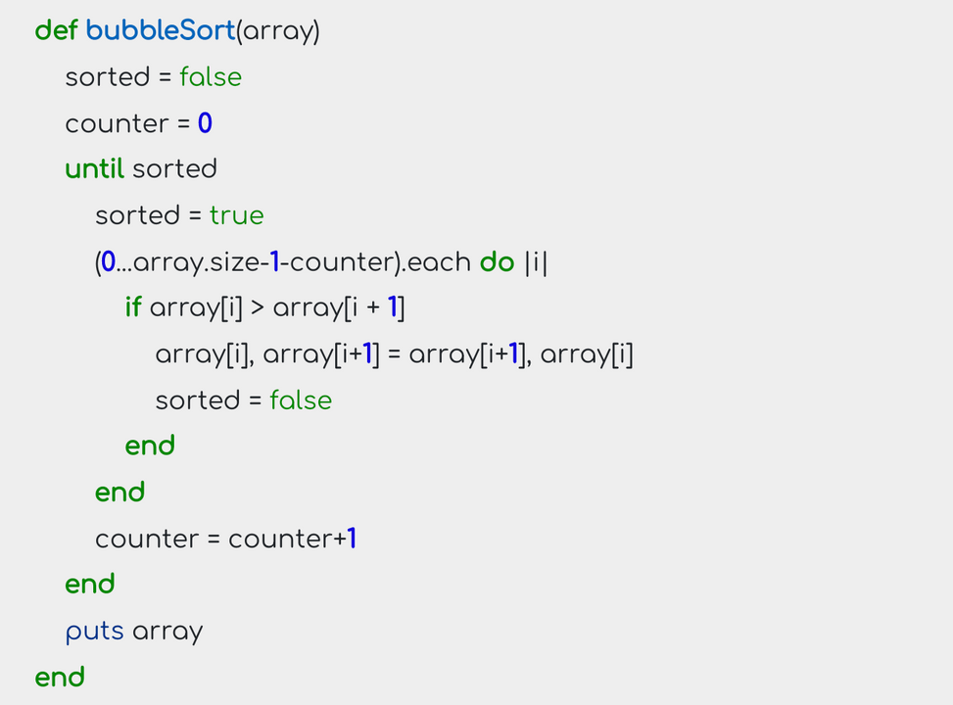Click the 'do' keyword
This screenshot has width=953, height=705.
click(498, 262)
